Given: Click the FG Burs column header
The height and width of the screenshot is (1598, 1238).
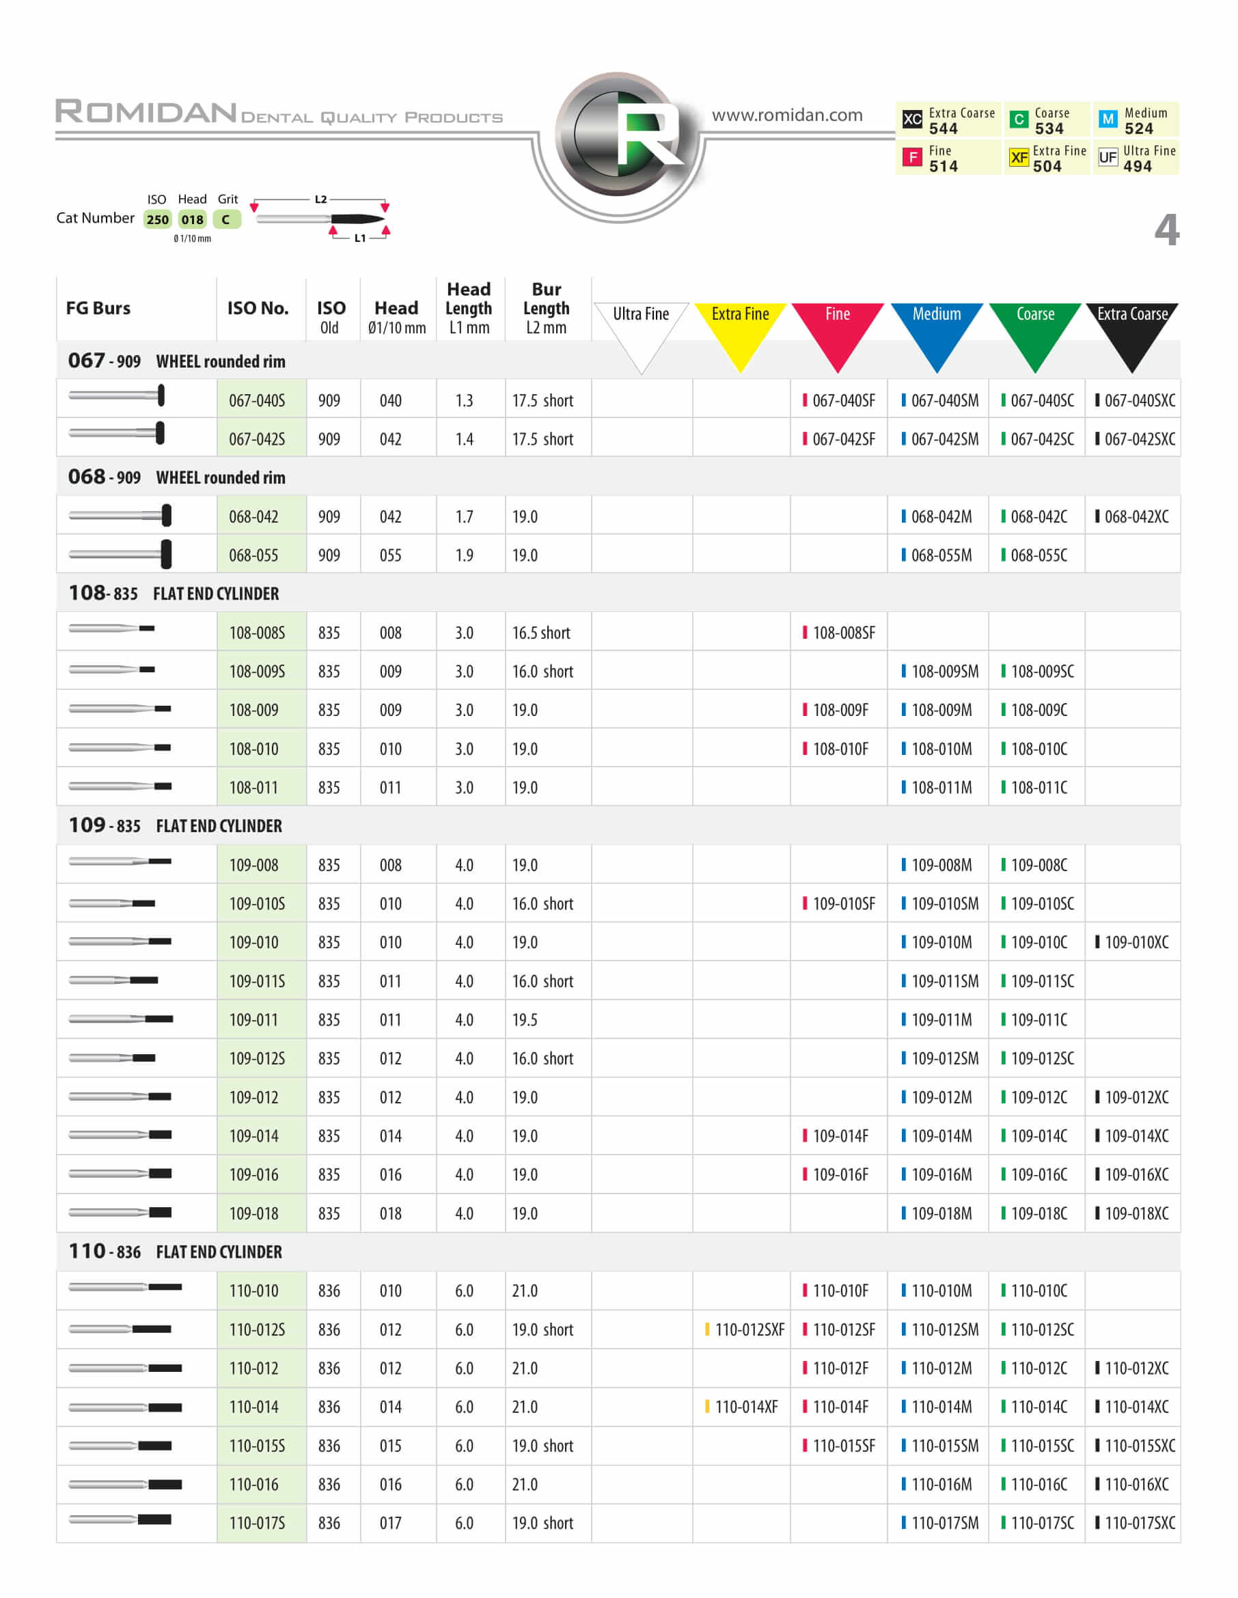Looking at the screenshot, I should tap(98, 308).
